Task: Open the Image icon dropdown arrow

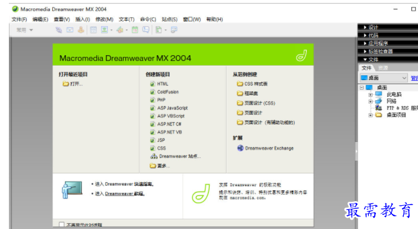Action: coord(111,30)
